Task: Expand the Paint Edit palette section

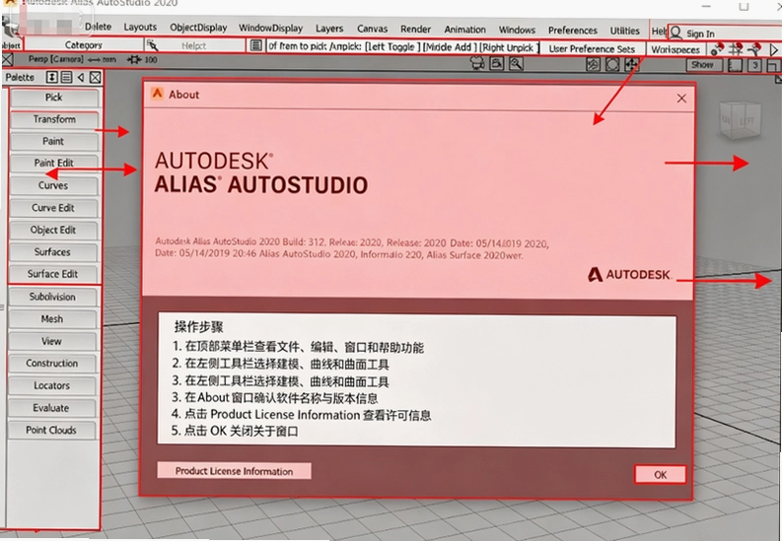Action: 54,164
